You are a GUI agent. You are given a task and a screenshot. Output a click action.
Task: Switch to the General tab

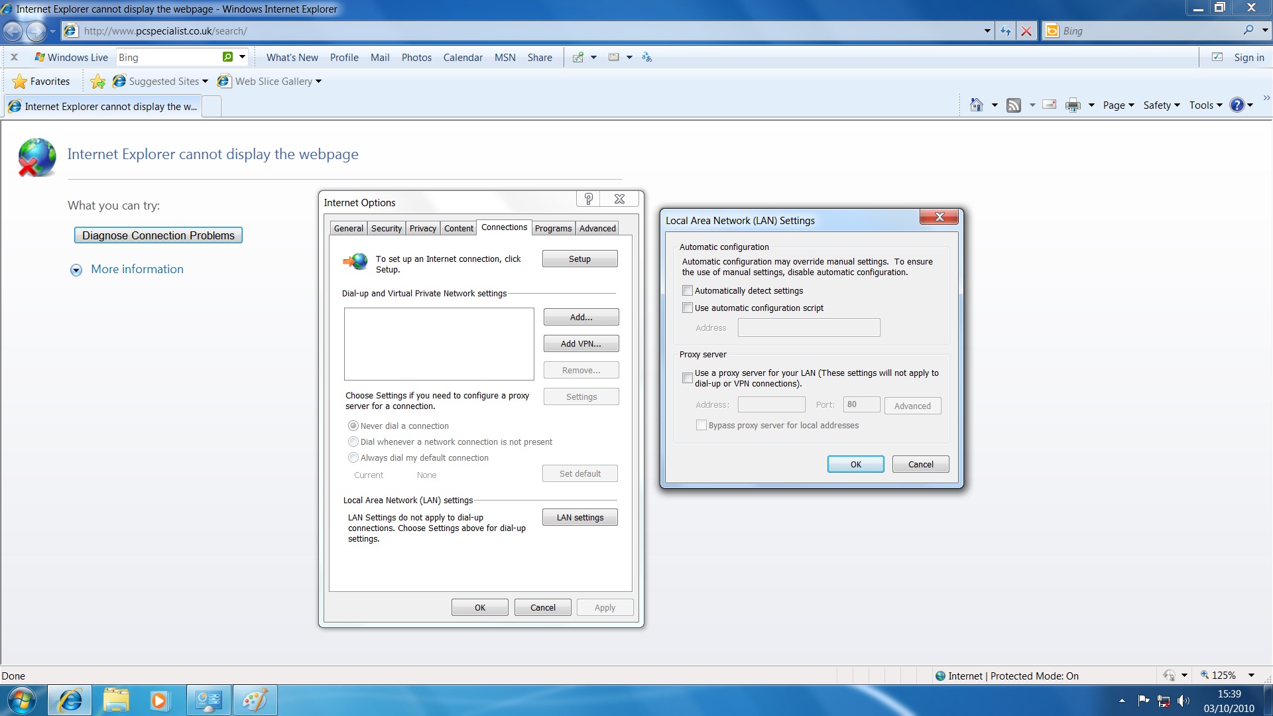coord(348,228)
